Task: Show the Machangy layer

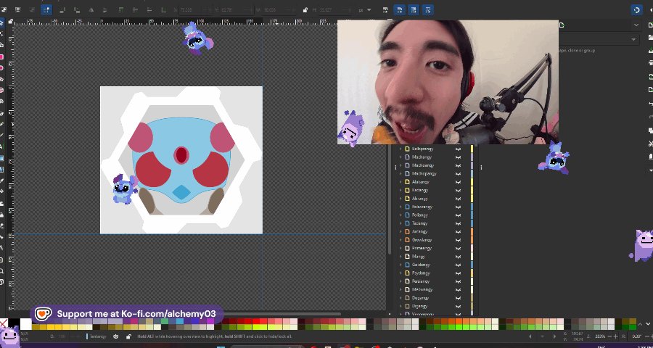Action: [458, 157]
